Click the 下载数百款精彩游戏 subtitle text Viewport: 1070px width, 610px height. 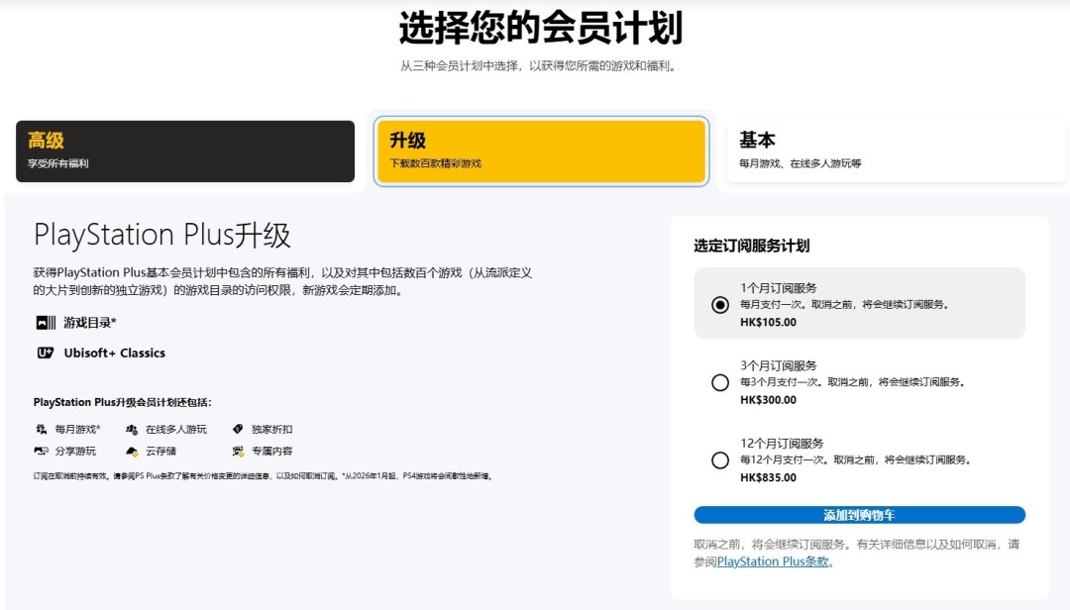point(435,163)
